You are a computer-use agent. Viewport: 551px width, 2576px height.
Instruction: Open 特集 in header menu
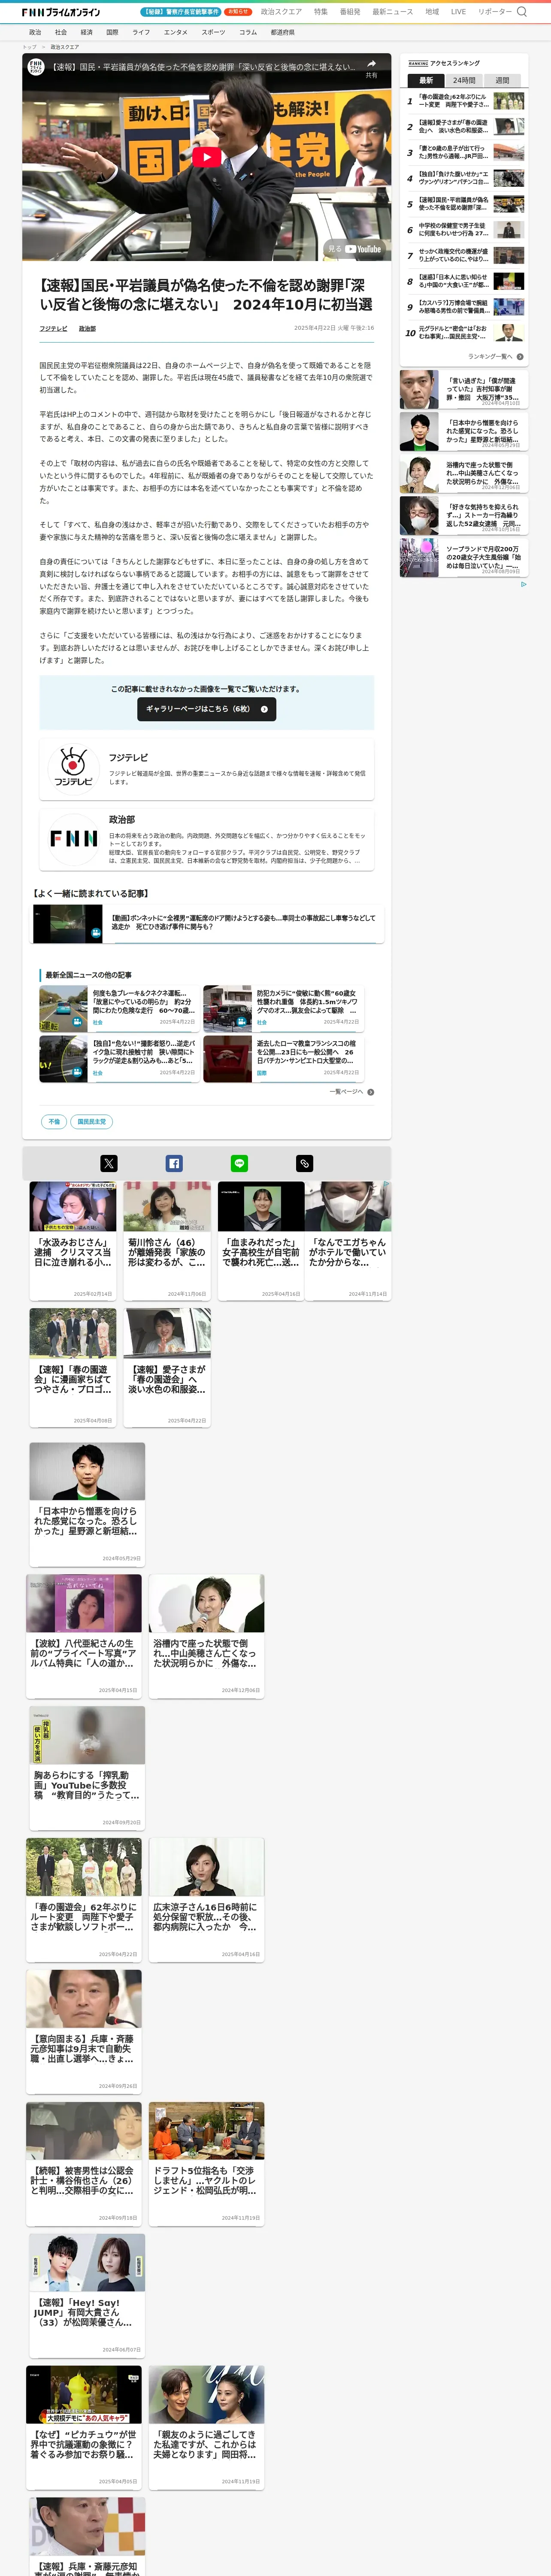[320, 12]
